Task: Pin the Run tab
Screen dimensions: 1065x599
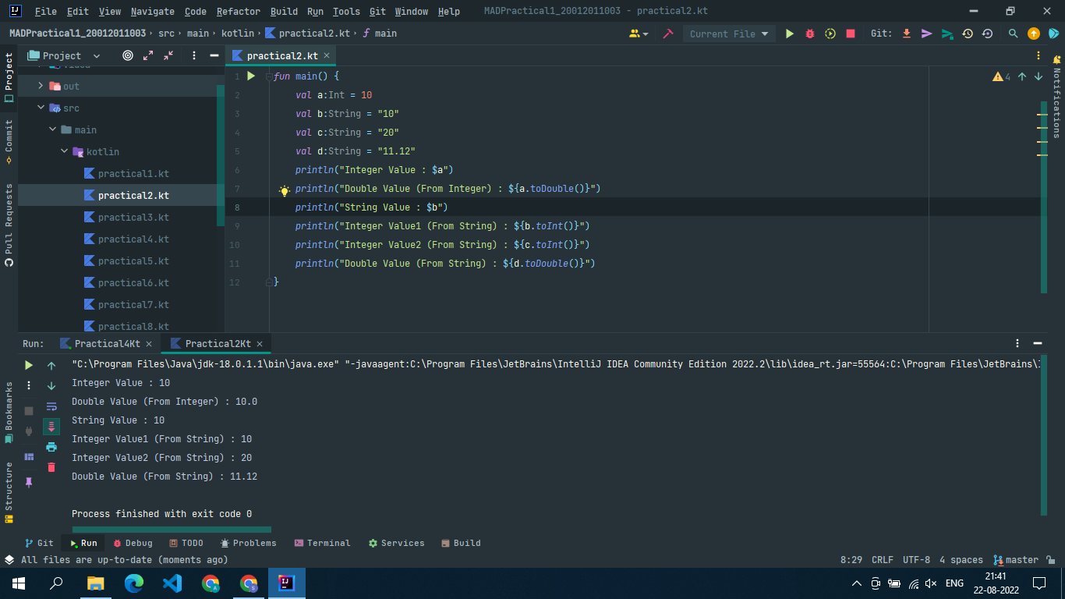Action: click(29, 482)
